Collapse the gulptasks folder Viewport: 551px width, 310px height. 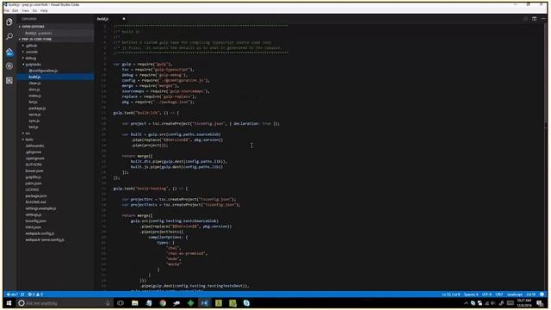point(33,65)
